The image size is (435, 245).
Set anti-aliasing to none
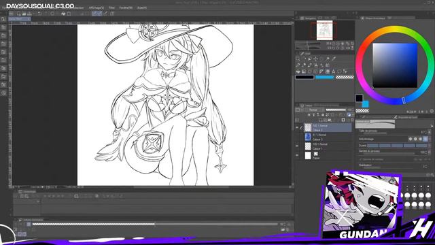pos(411,139)
